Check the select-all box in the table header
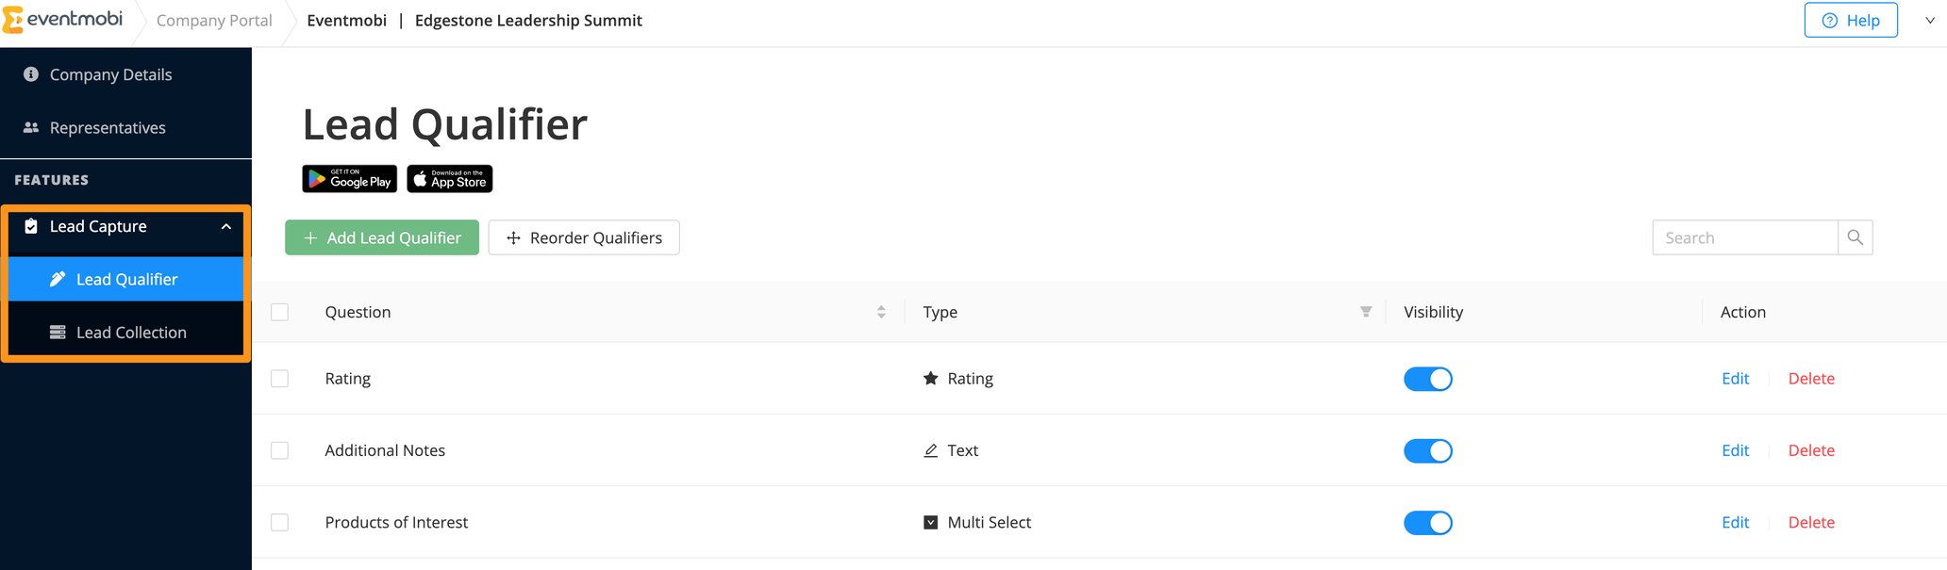This screenshot has height=570, width=1947. coord(279,312)
